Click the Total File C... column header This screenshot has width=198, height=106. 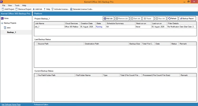click(x=148, y=44)
